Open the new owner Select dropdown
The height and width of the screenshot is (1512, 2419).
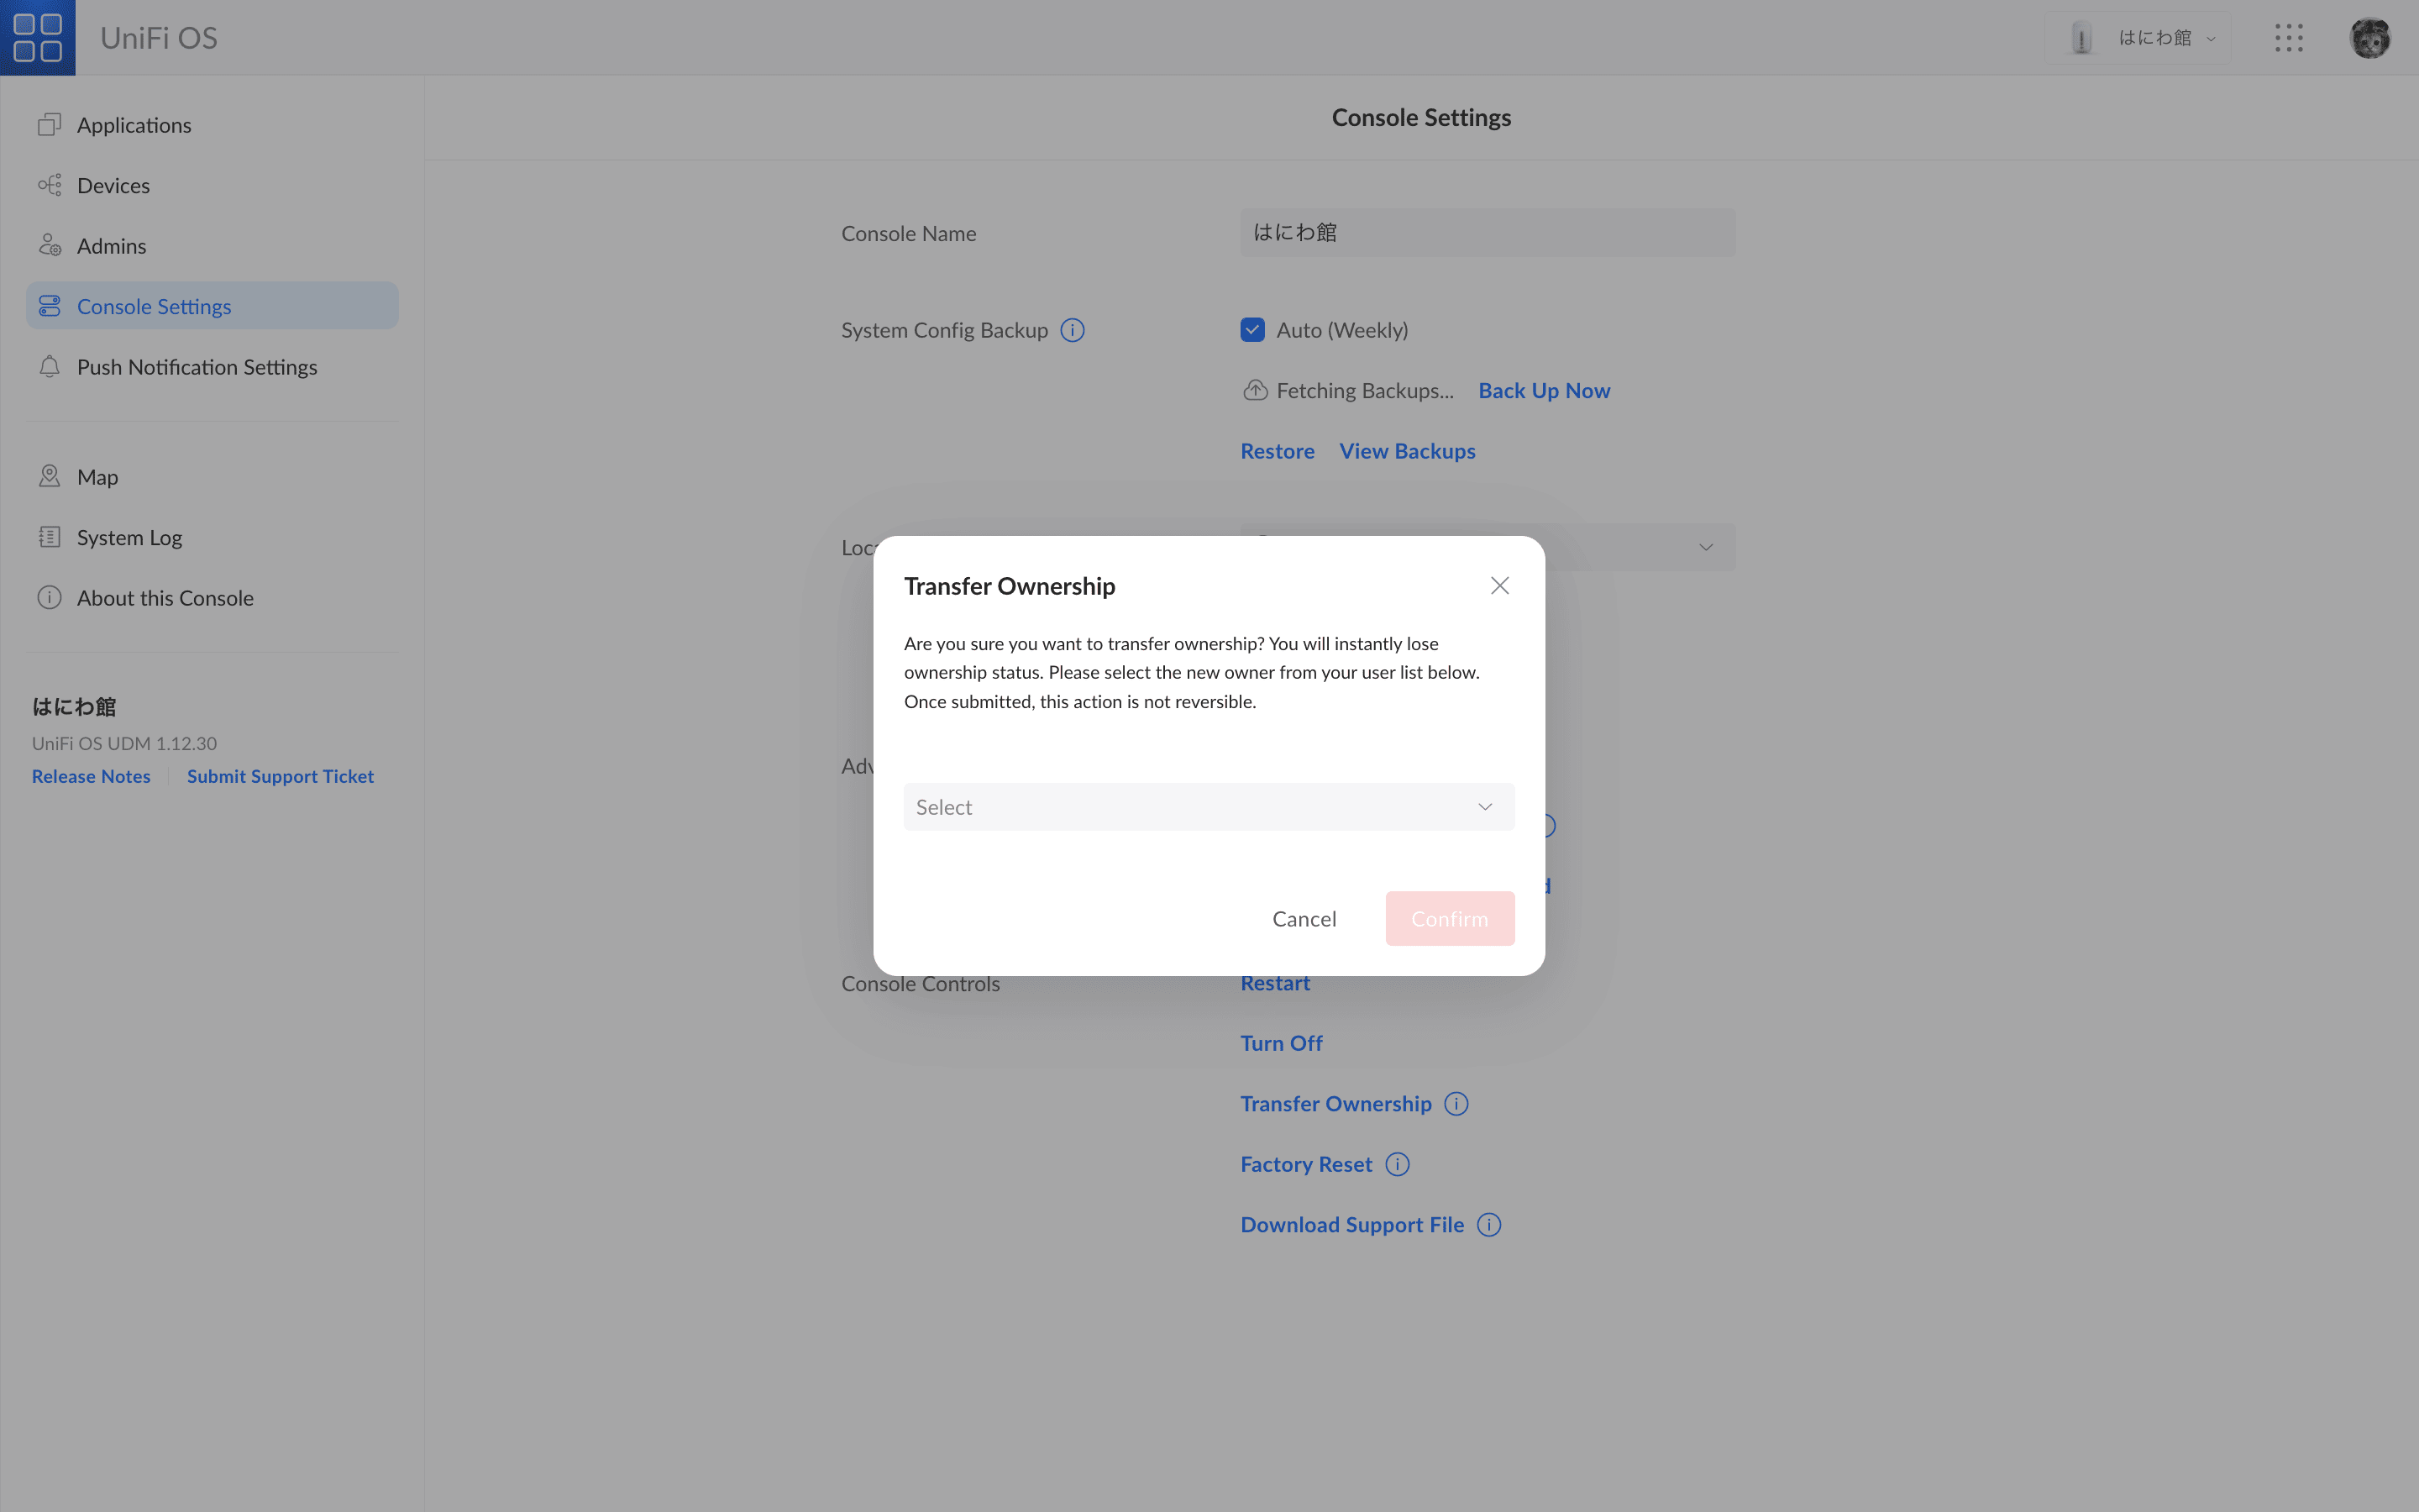tap(1209, 807)
